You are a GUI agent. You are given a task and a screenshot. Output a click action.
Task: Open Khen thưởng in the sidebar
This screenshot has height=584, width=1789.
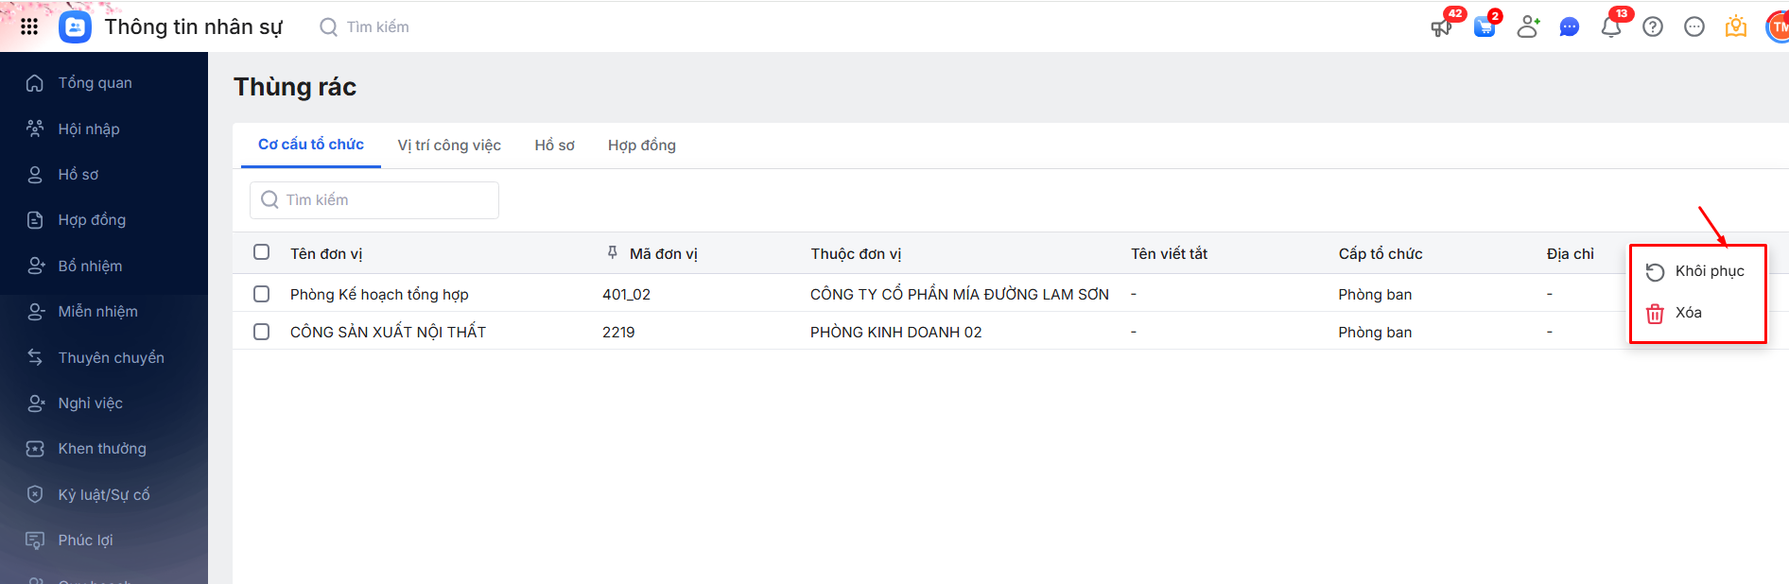coord(102,449)
